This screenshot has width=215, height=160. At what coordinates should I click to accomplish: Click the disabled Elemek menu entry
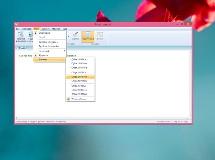[x=49, y=37]
